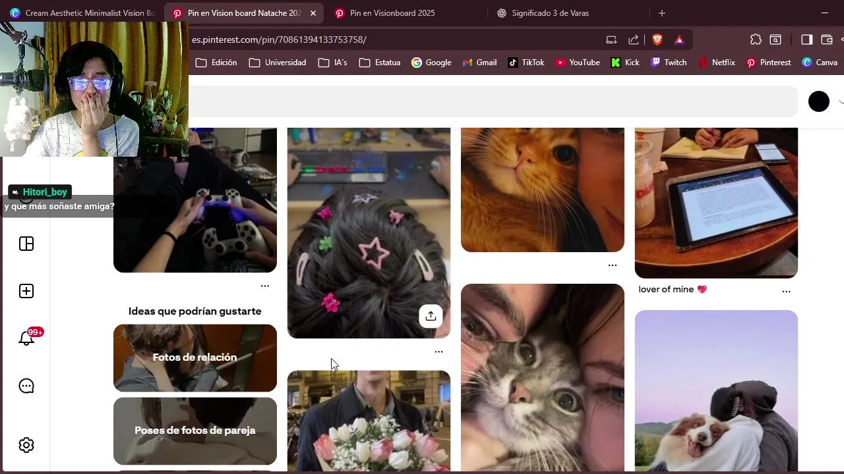Switch to Cream Aesthetic Minimalist Vision tab

(82, 13)
